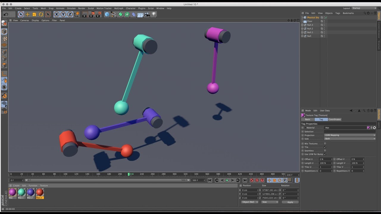This screenshot has height=214, width=381.
Task: Switch the coordinate system icon
Action: click(77, 14)
